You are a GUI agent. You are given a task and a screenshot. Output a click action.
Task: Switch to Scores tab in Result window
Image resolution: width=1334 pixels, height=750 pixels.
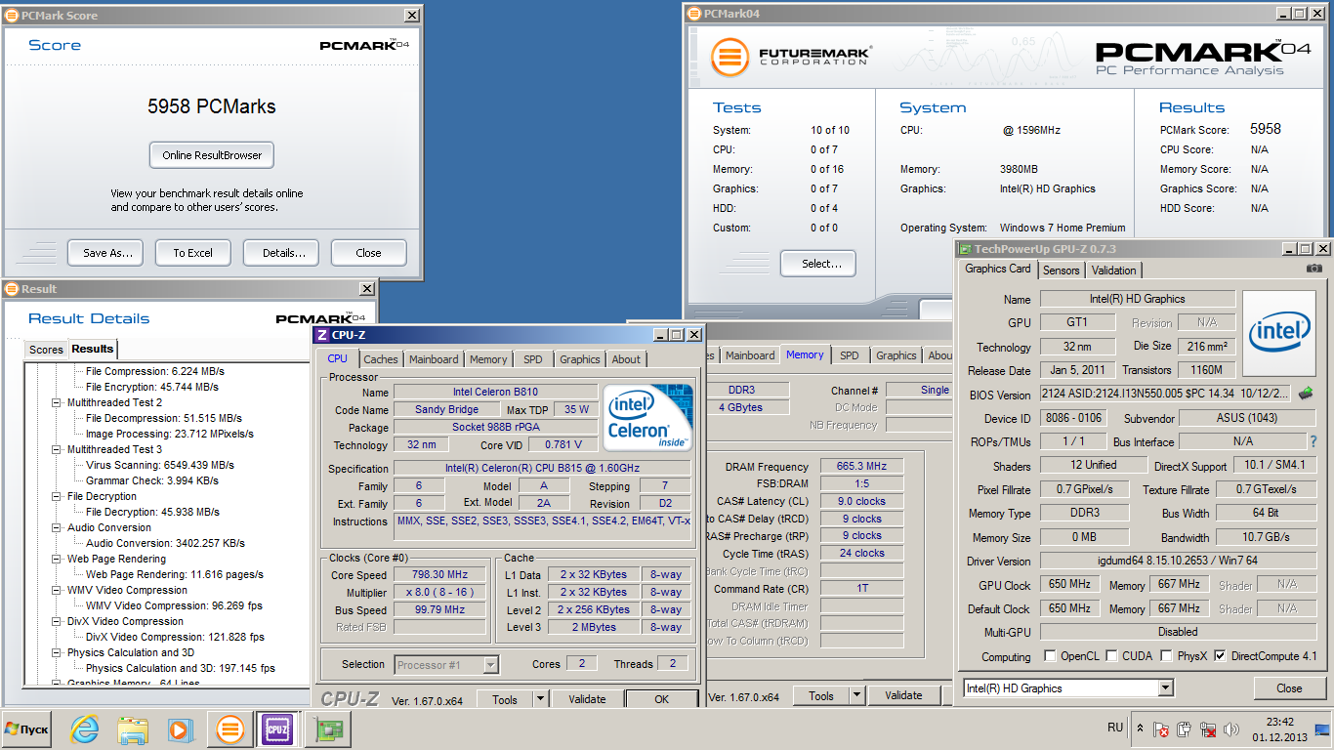pyautogui.click(x=46, y=350)
